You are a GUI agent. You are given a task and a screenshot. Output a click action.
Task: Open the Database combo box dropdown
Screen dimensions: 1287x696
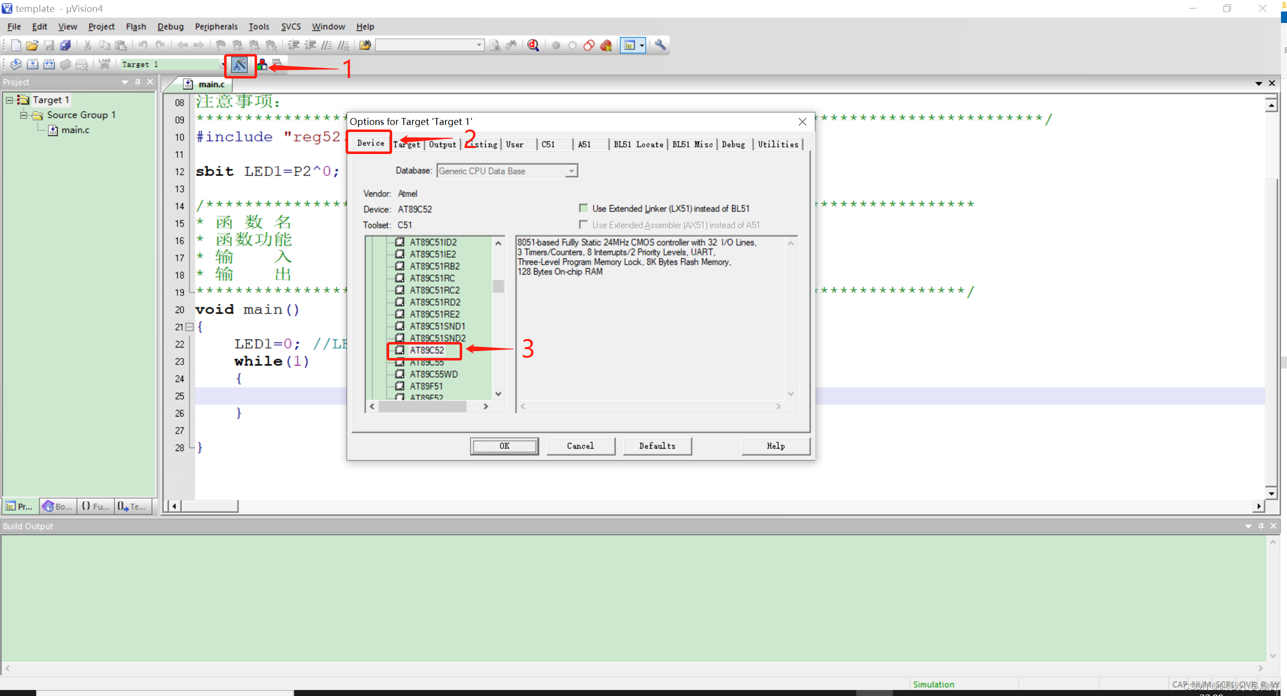(571, 171)
